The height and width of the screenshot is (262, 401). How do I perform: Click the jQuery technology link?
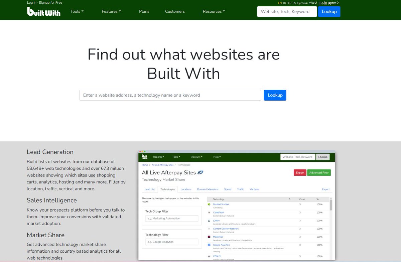[x=216, y=221]
